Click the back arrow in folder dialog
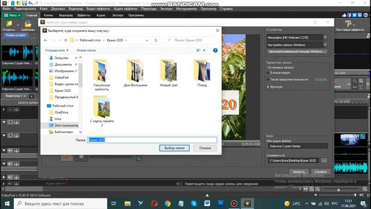 (x=46, y=40)
